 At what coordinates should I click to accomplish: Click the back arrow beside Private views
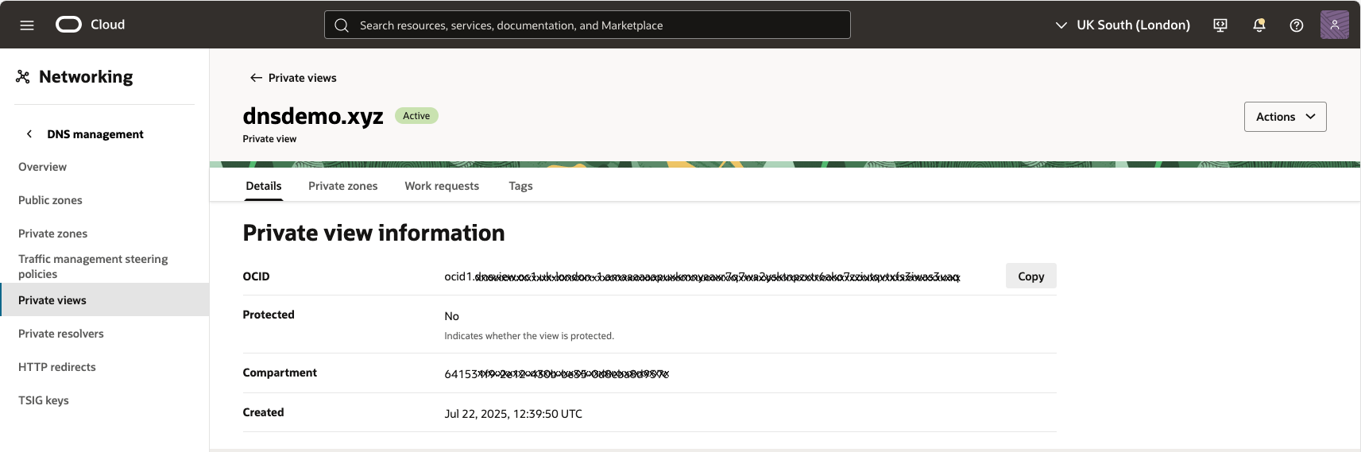256,78
